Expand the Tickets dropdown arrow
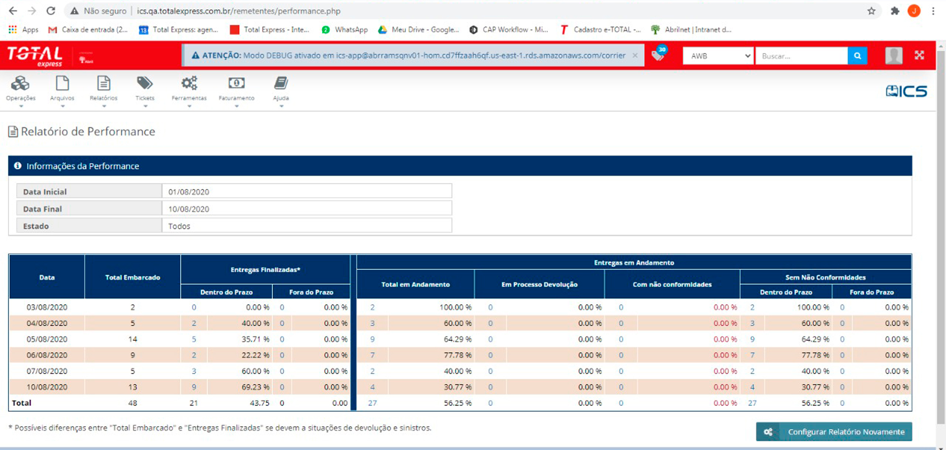This screenshot has width=946, height=450. click(x=145, y=106)
